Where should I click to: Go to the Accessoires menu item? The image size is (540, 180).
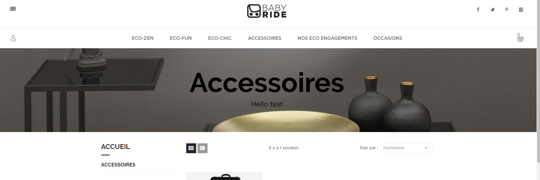[x=264, y=38]
